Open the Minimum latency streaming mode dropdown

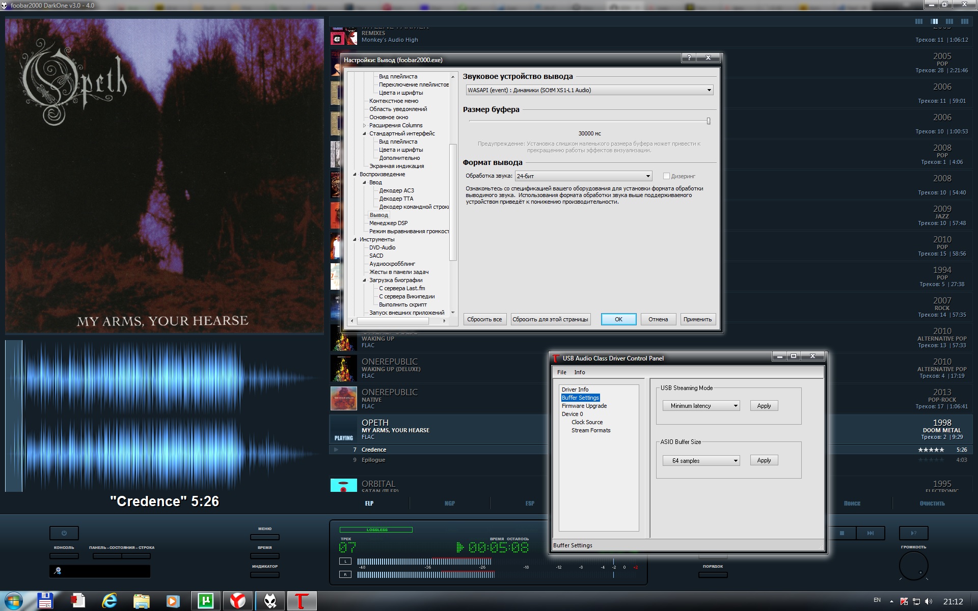[x=701, y=406]
